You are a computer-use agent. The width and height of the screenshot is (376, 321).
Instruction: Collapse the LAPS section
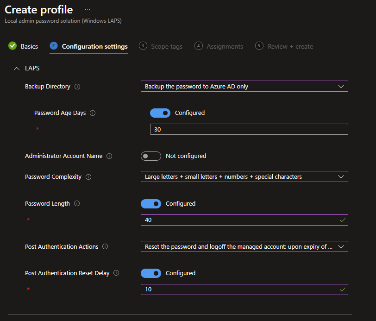pos(17,69)
